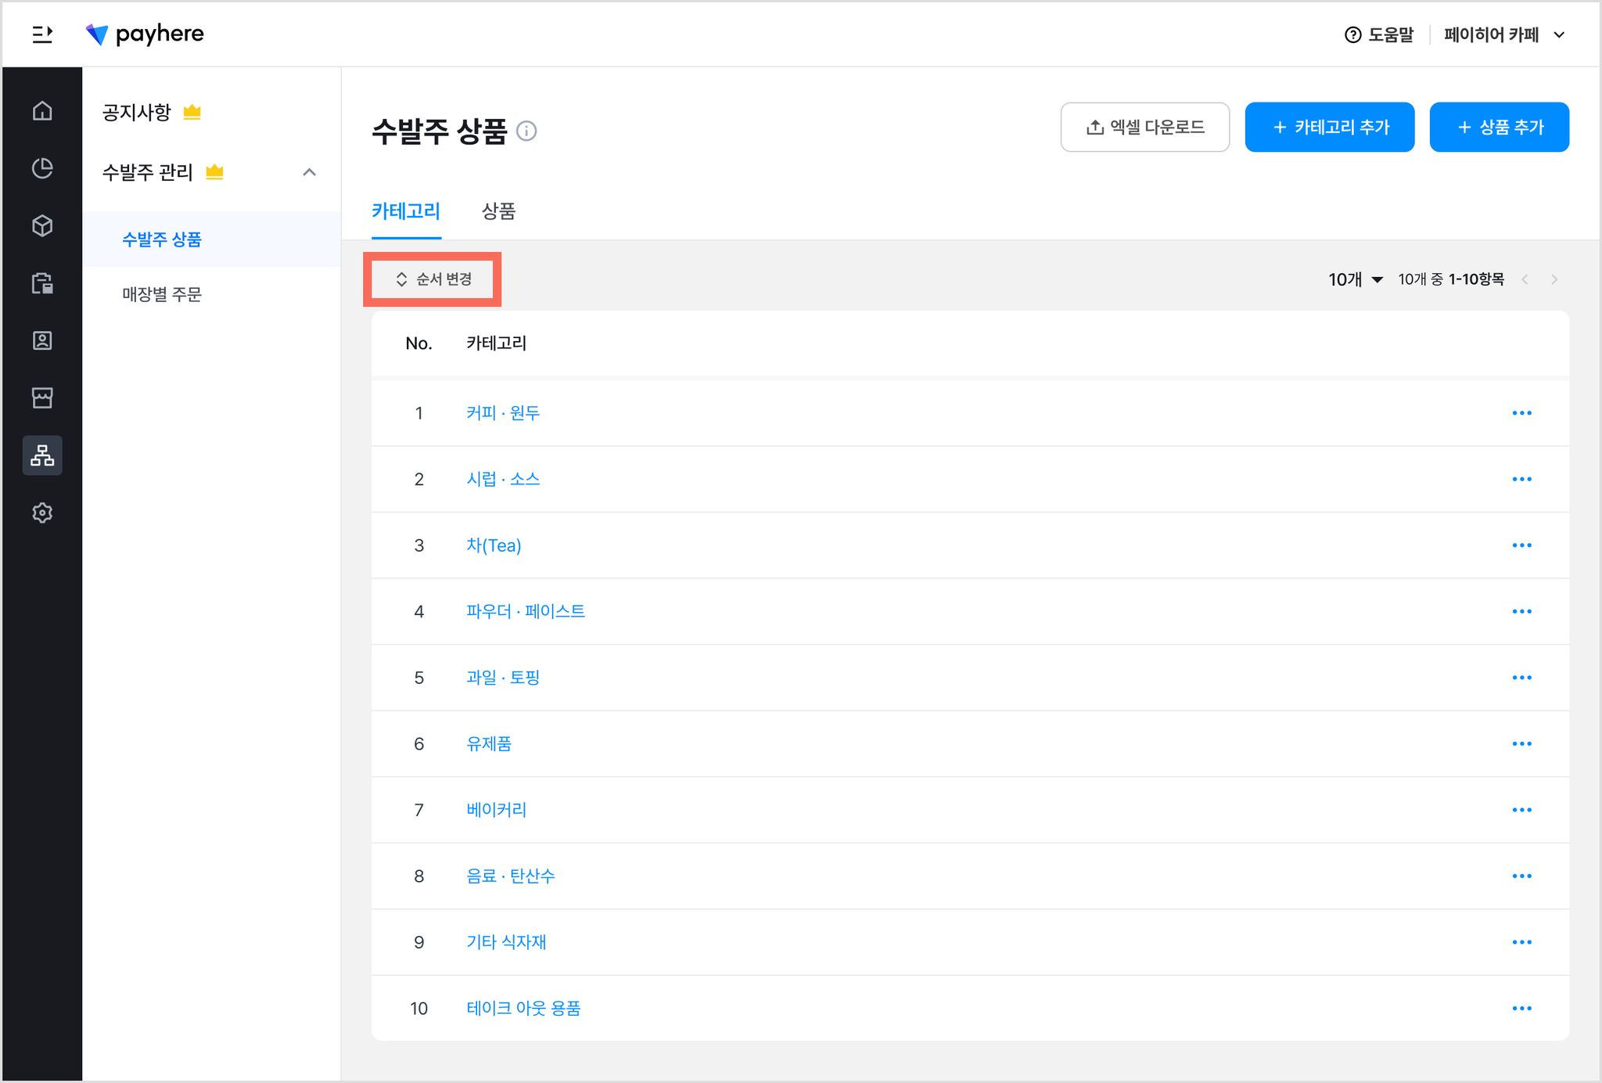Open more options for 시럽 · 소스

1521,479
